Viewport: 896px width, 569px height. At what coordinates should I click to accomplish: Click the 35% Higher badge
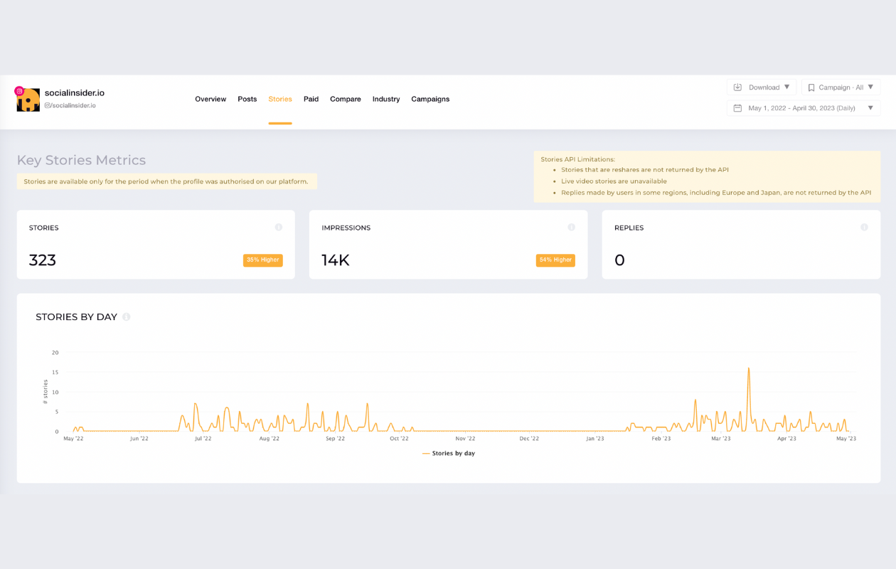click(263, 260)
